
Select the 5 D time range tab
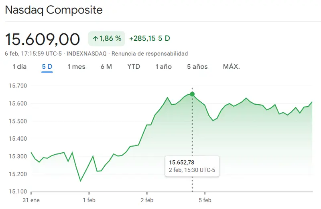47,67
